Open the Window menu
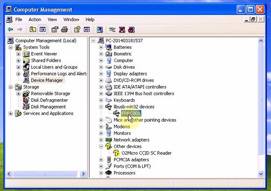The height and width of the screenshot is (191, 271). 71,20
